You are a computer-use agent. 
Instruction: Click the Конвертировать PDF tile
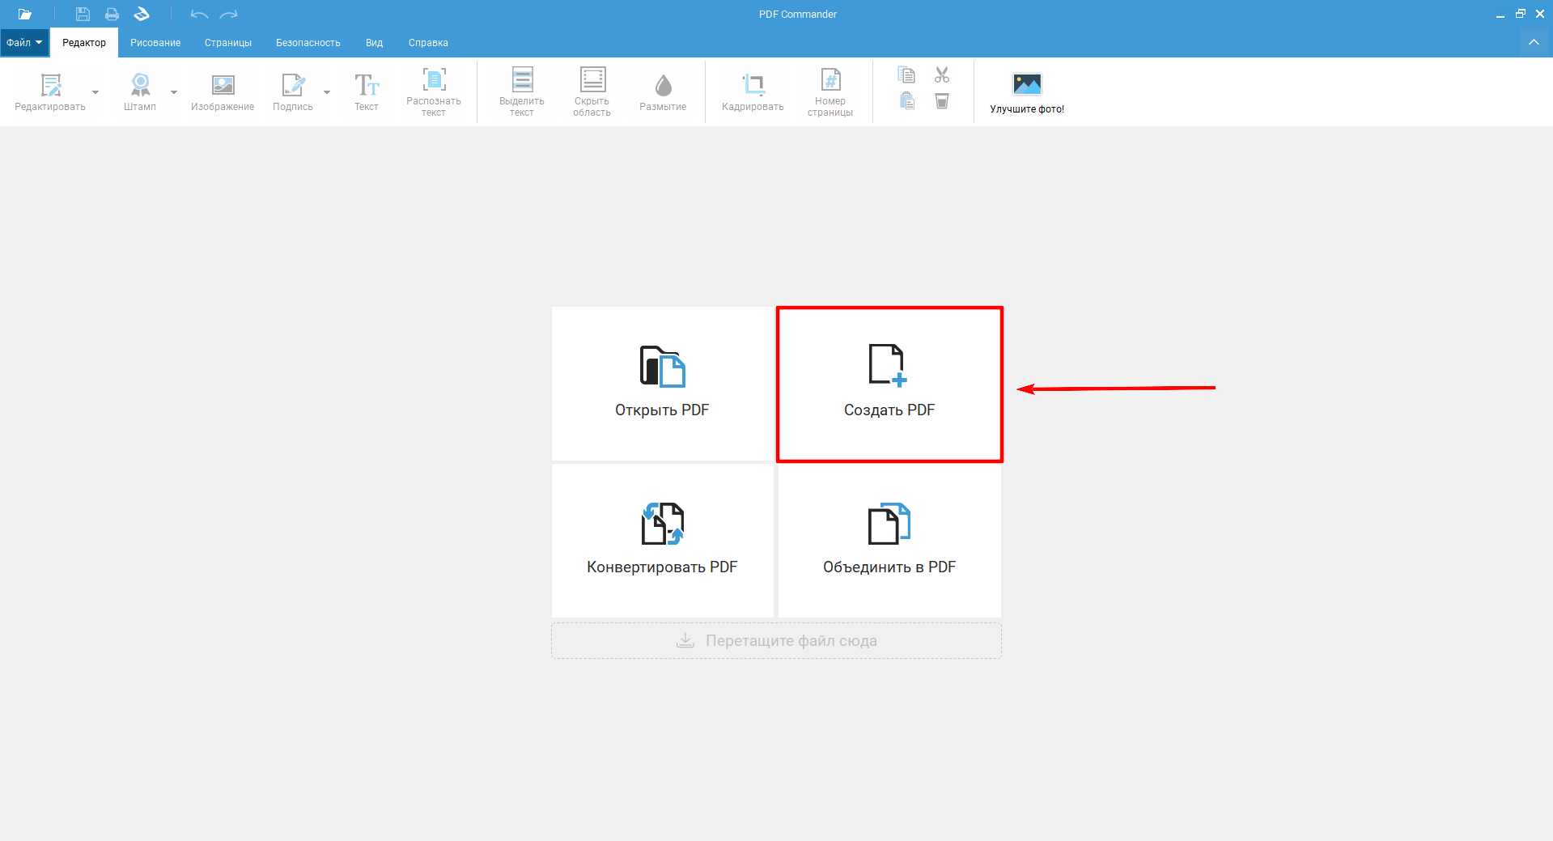pyautogui.click(x=662, y=541)
